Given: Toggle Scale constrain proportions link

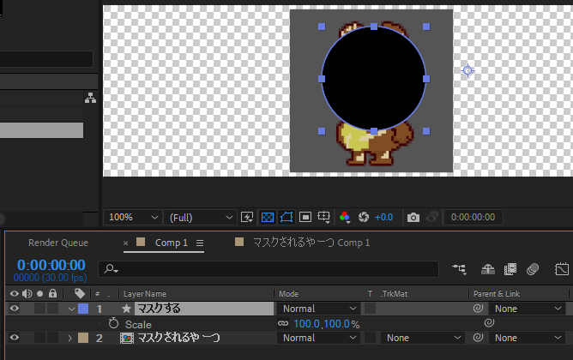Looking at the screenshot, I should [283, 323].
